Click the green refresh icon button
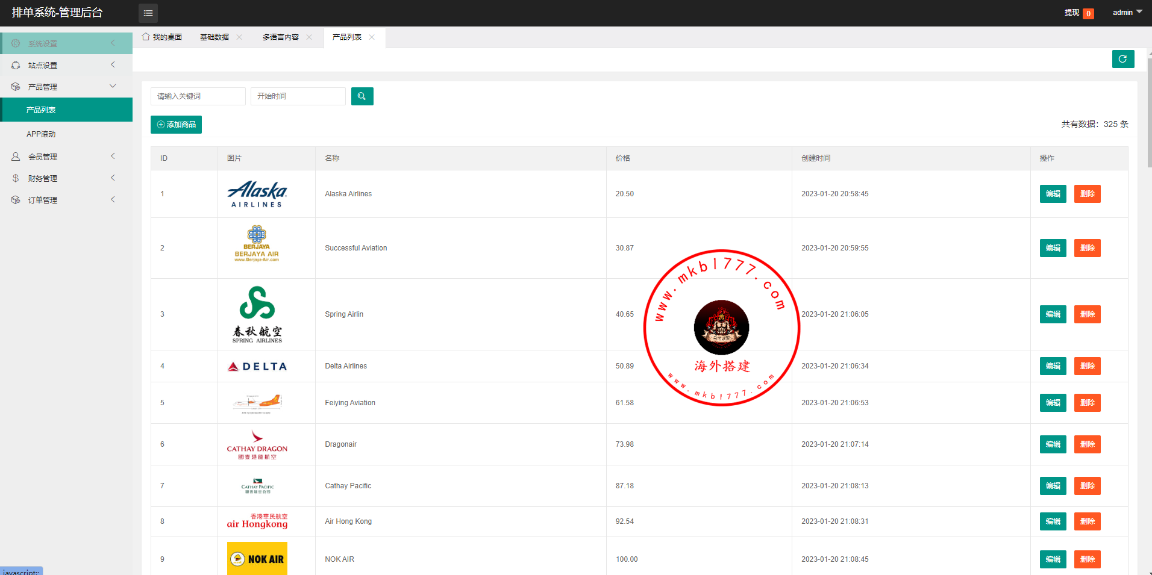The width and height of the screenshot is (1152, 575). 1123,59
